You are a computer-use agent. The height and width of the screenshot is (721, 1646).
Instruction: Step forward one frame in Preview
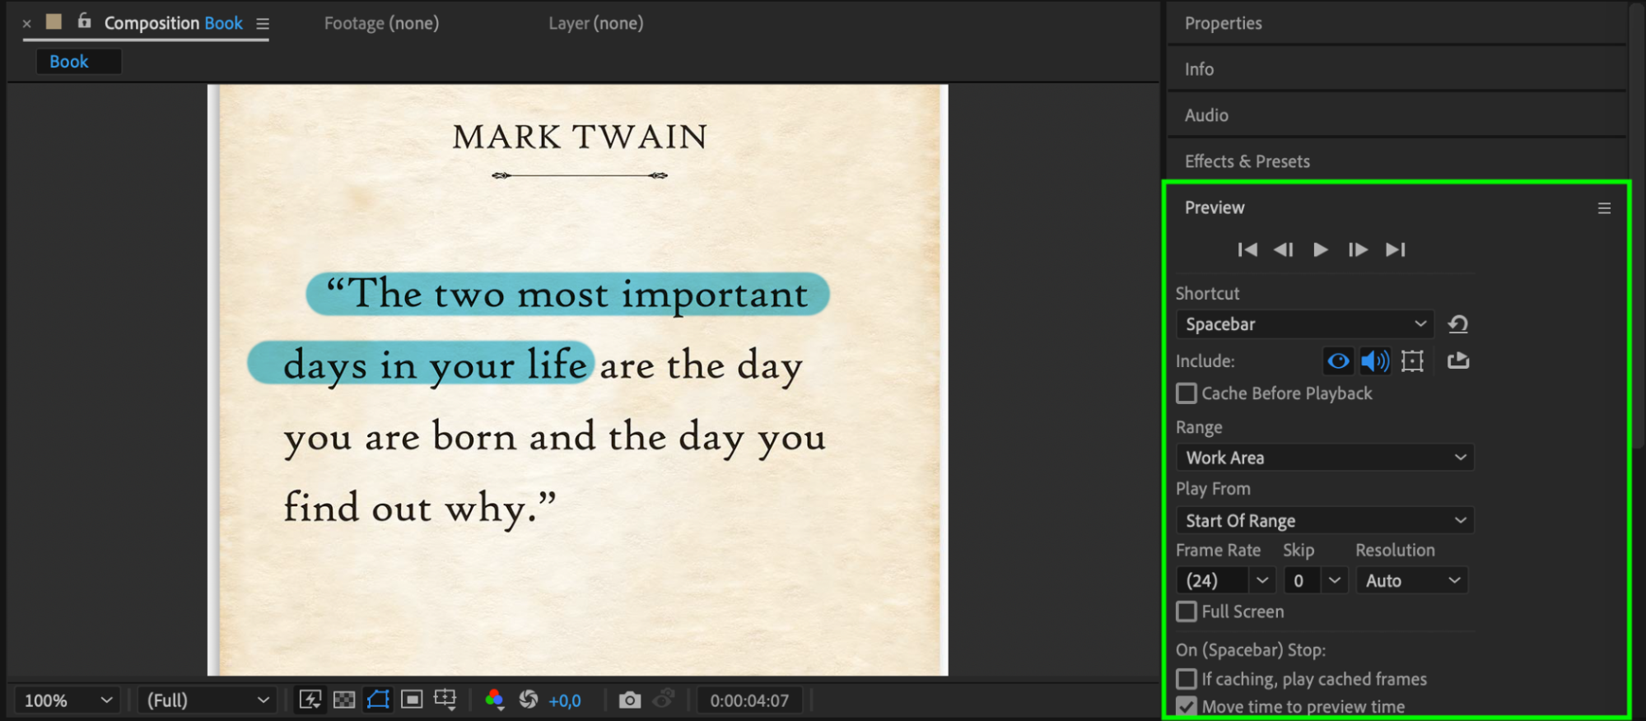pos(1358,249)
